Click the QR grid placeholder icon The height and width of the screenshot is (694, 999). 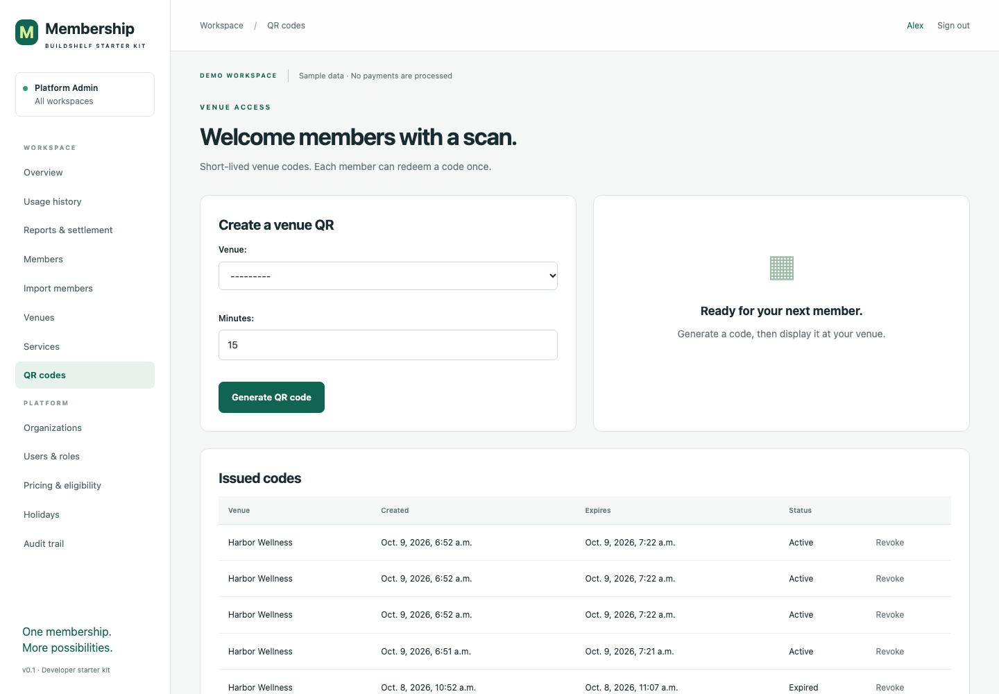(x=781, y=268)
